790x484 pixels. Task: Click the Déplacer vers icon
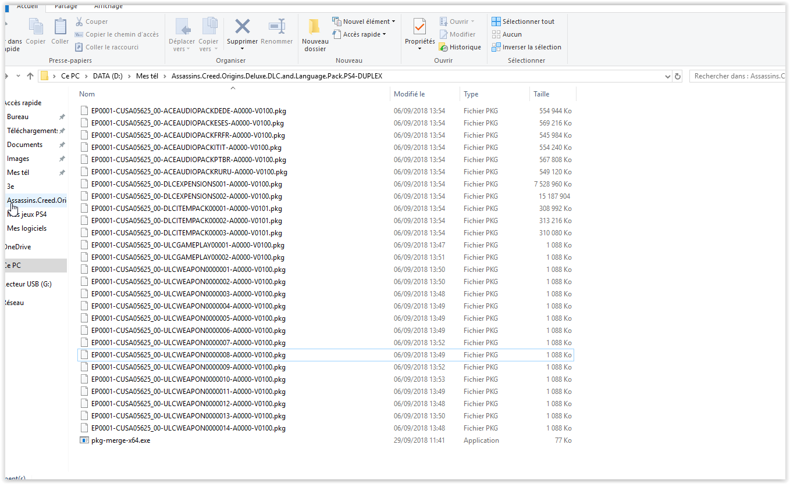click(182, 27)
